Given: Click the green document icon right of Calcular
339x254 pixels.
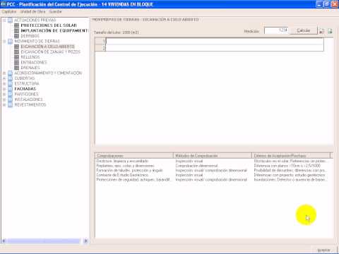Looking at the screenshot, I should (330, 31).
